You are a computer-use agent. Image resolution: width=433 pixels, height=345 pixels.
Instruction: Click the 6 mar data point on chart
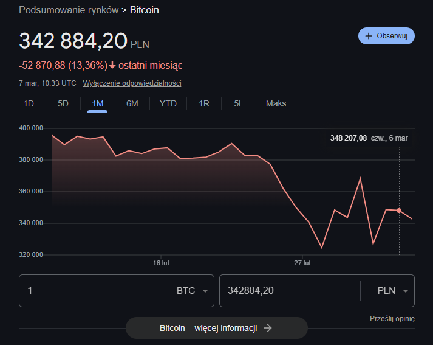coord(399,211)
